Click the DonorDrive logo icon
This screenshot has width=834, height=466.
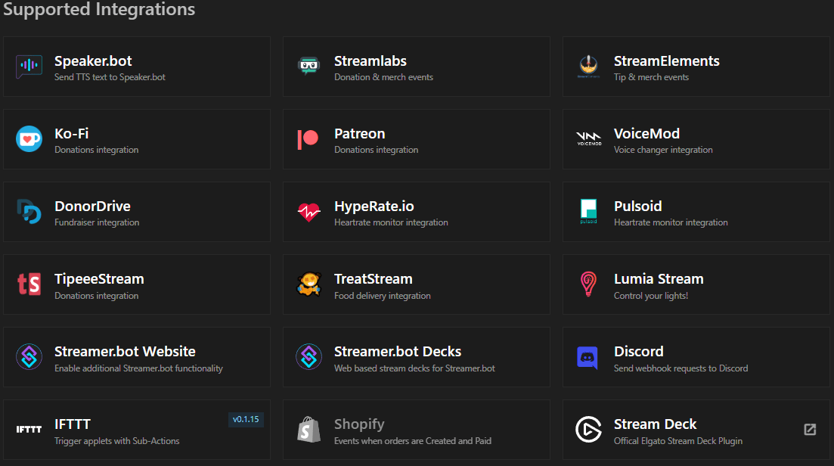pos(29,212)
